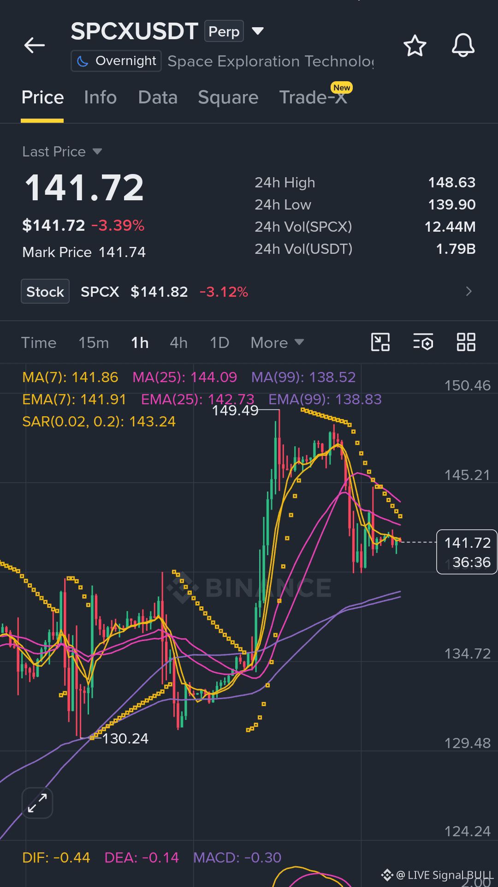Tap the MACD: -0.30 value

pos(237,857)
